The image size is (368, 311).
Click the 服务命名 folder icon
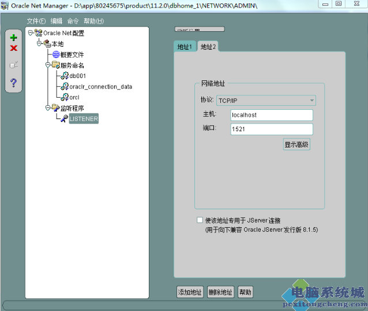coord(56,65)
